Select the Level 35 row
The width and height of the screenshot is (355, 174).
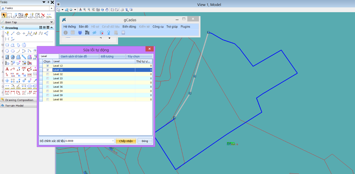pos(94,83)
